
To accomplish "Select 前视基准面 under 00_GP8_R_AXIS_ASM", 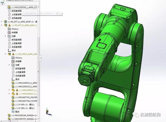I will click(x=20, y=68).
